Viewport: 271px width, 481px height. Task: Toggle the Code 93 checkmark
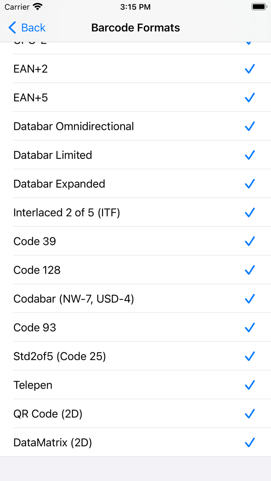pos(250,327)
